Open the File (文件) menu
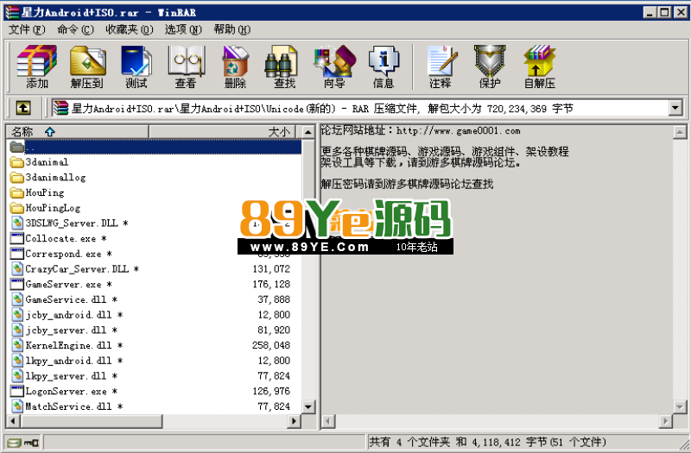Image resolution: width=691 pixels, height=453 pixels. [x=27, y=30]
